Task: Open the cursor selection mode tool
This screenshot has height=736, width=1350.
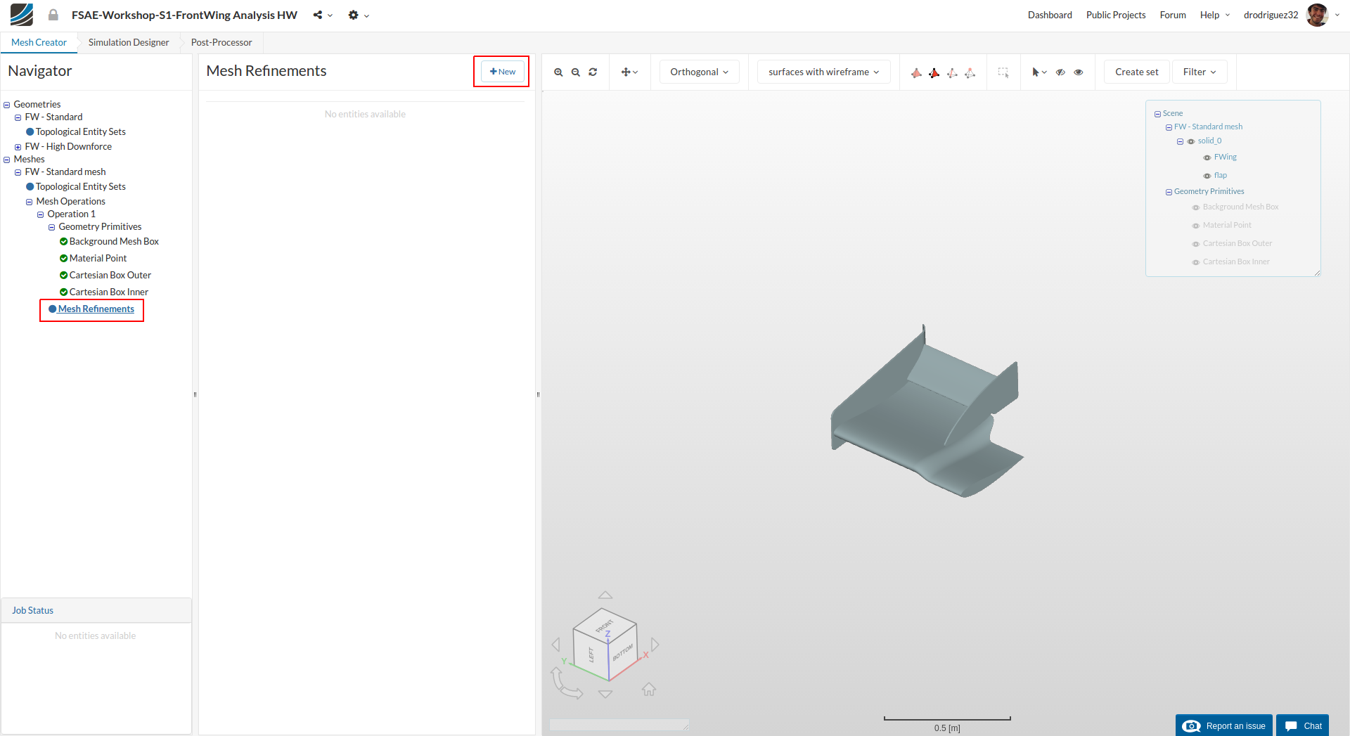Action: point(1039,72)
